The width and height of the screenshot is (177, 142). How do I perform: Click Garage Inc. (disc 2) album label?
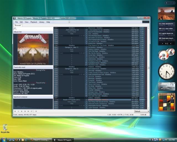(x=72, y=69)
